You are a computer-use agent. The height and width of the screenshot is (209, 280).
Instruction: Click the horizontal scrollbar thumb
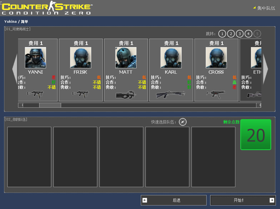(x=50, y=105)
